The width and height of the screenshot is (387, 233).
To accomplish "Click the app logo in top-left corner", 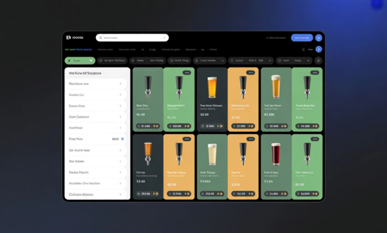I will pyautogui.click(x=68, y=38).
